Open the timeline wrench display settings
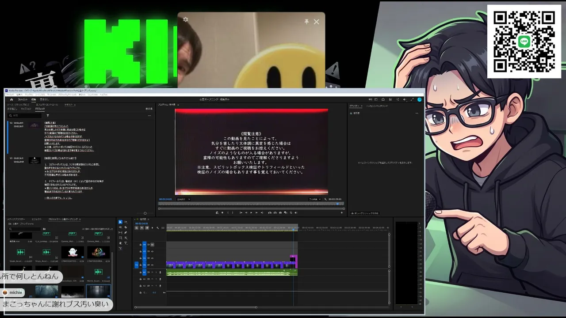This screenshot has height=318, width=566. click(x=158, y=228)
